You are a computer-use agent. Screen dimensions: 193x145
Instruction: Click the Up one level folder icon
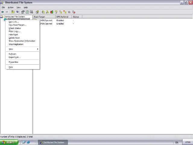pyautogui.click(x=13, y=12)
